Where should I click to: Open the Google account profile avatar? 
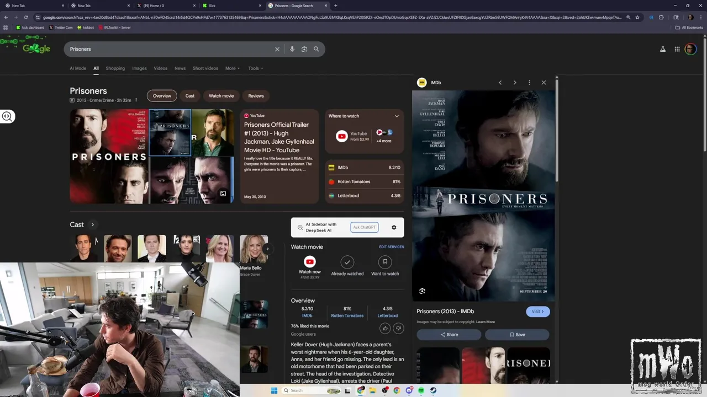click(690, 49)
